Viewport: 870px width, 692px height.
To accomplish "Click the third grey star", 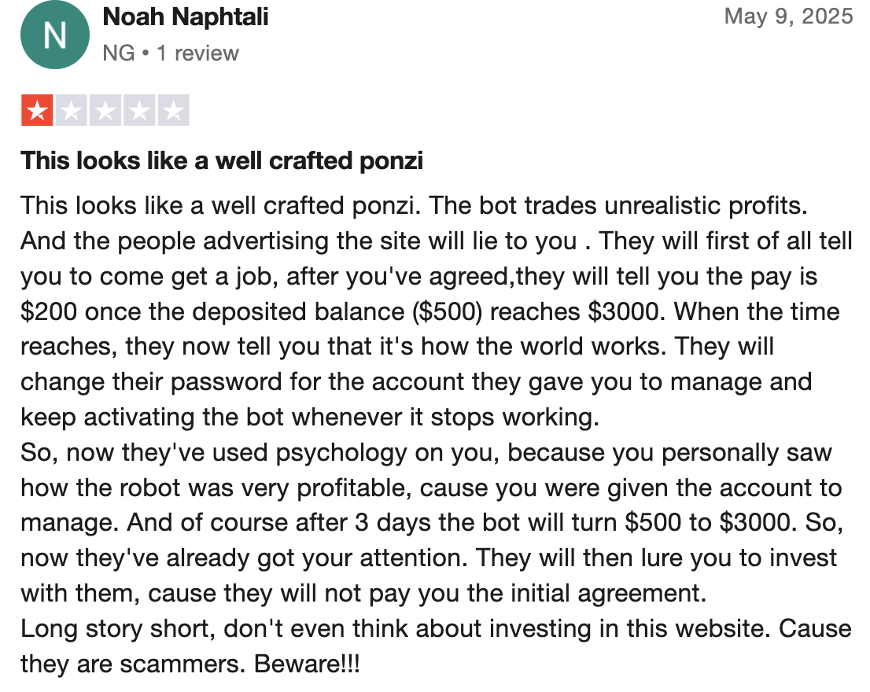I will pyautogui.click(x=105, y=110).
